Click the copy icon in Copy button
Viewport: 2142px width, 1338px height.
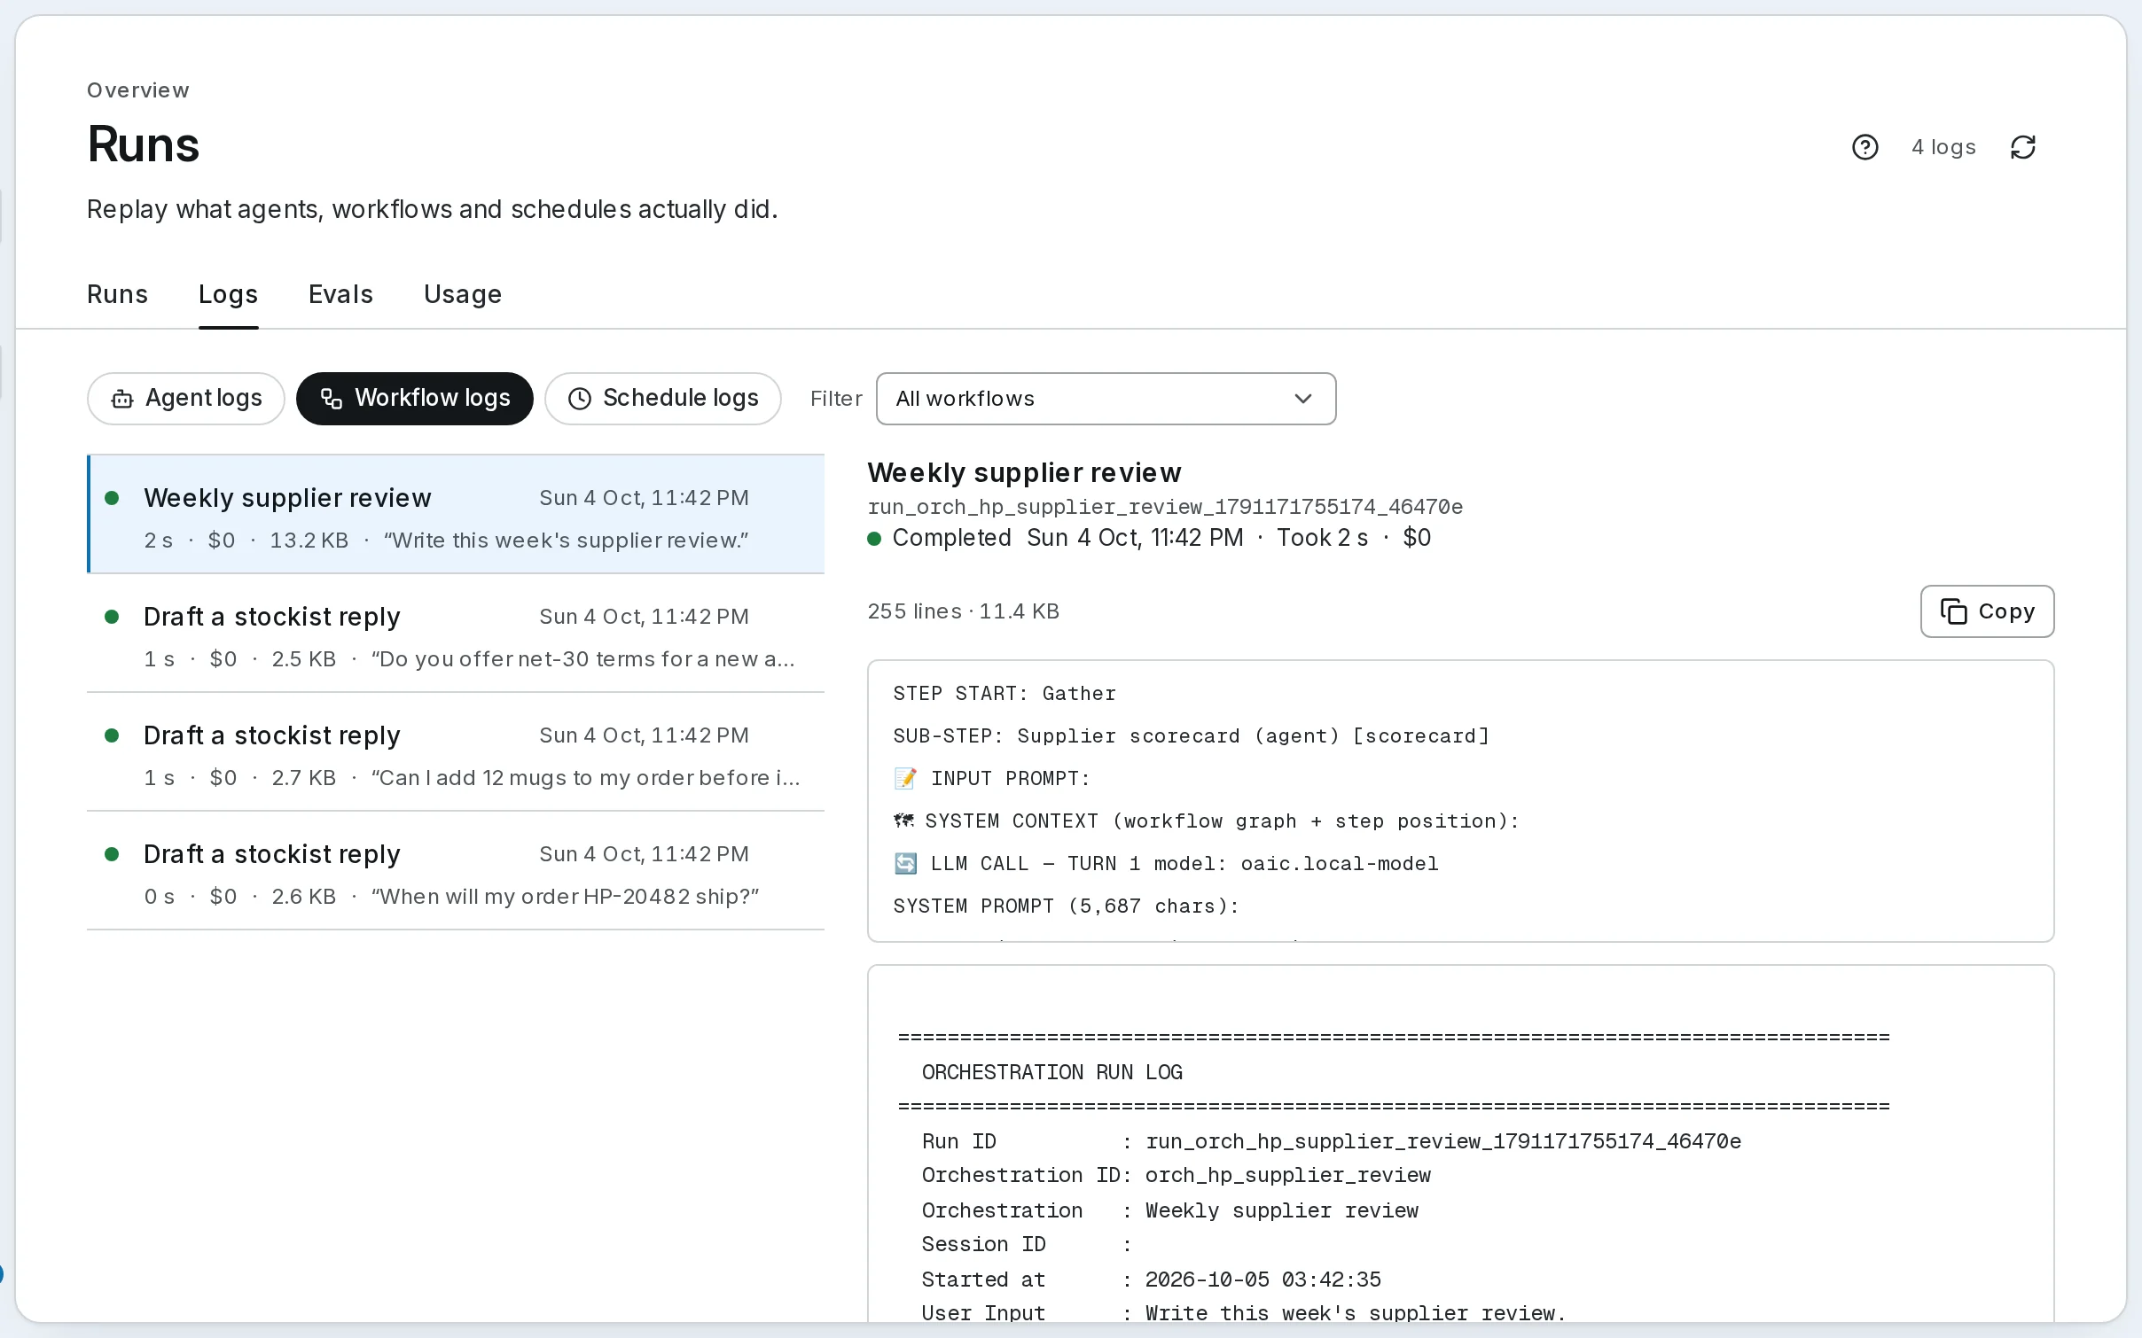1953,611
